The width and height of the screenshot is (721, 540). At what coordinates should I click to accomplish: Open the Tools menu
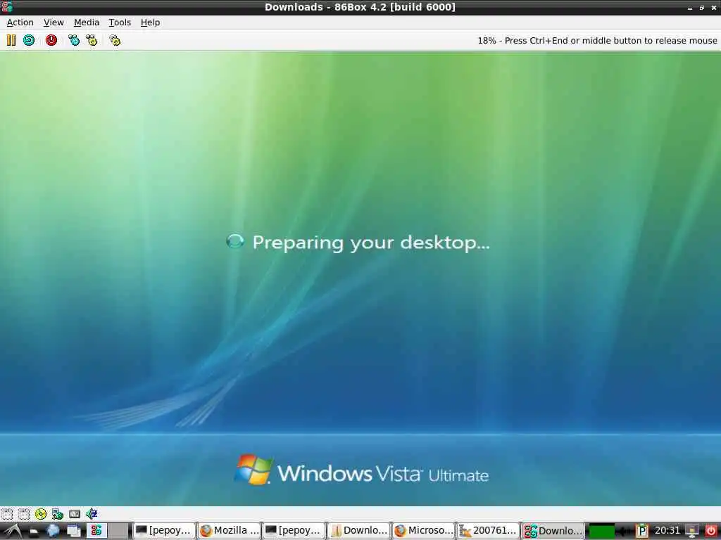point(120,22)
